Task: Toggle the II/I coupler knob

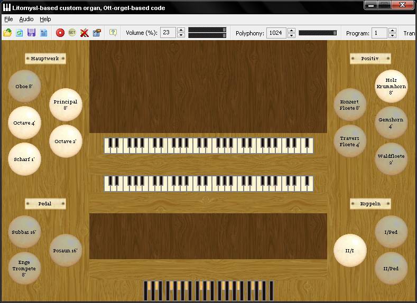Action: point(350,250)
